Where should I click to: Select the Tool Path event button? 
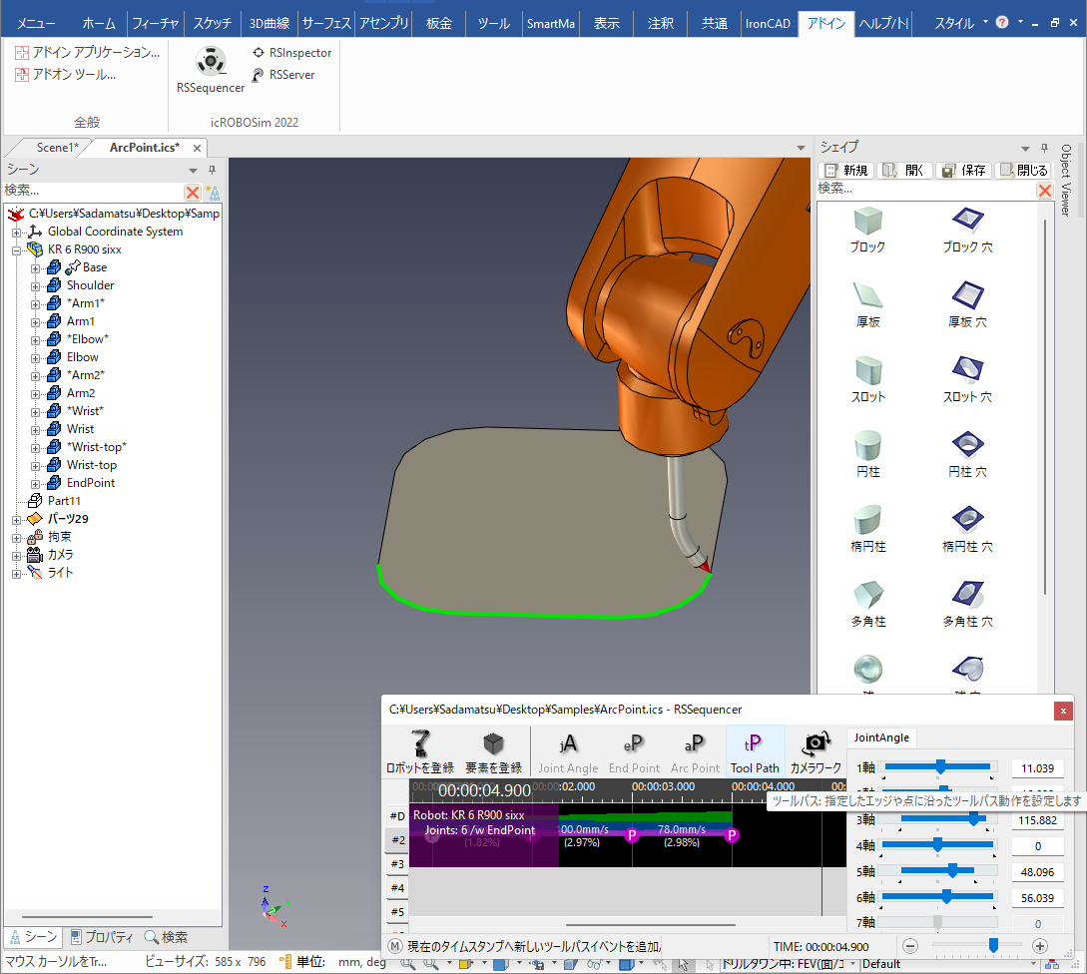[x=754, y=749]
